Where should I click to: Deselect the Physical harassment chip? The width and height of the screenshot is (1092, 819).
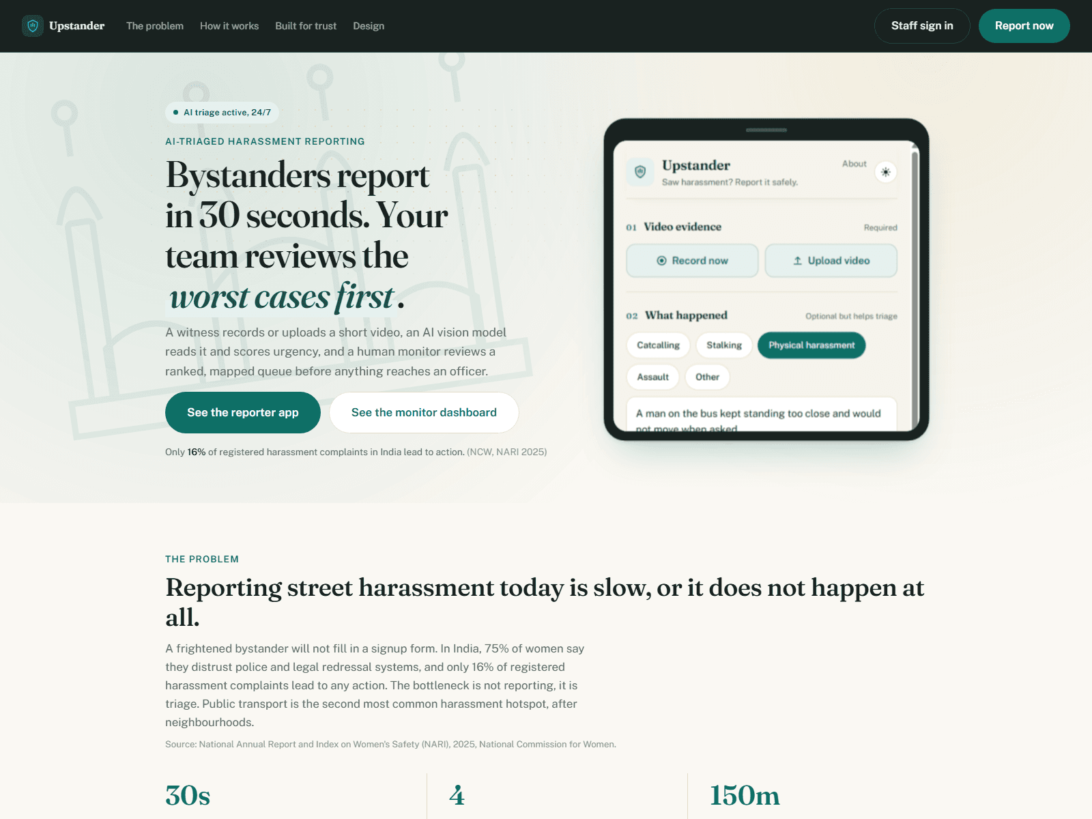[x=811, y=345]
